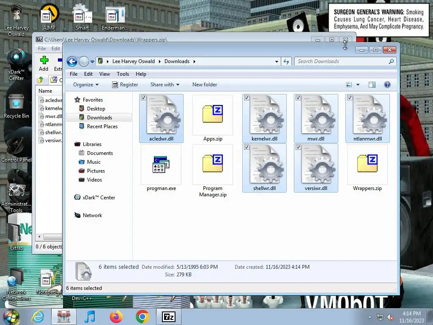Open the Share with dropdown

(165, 85)
